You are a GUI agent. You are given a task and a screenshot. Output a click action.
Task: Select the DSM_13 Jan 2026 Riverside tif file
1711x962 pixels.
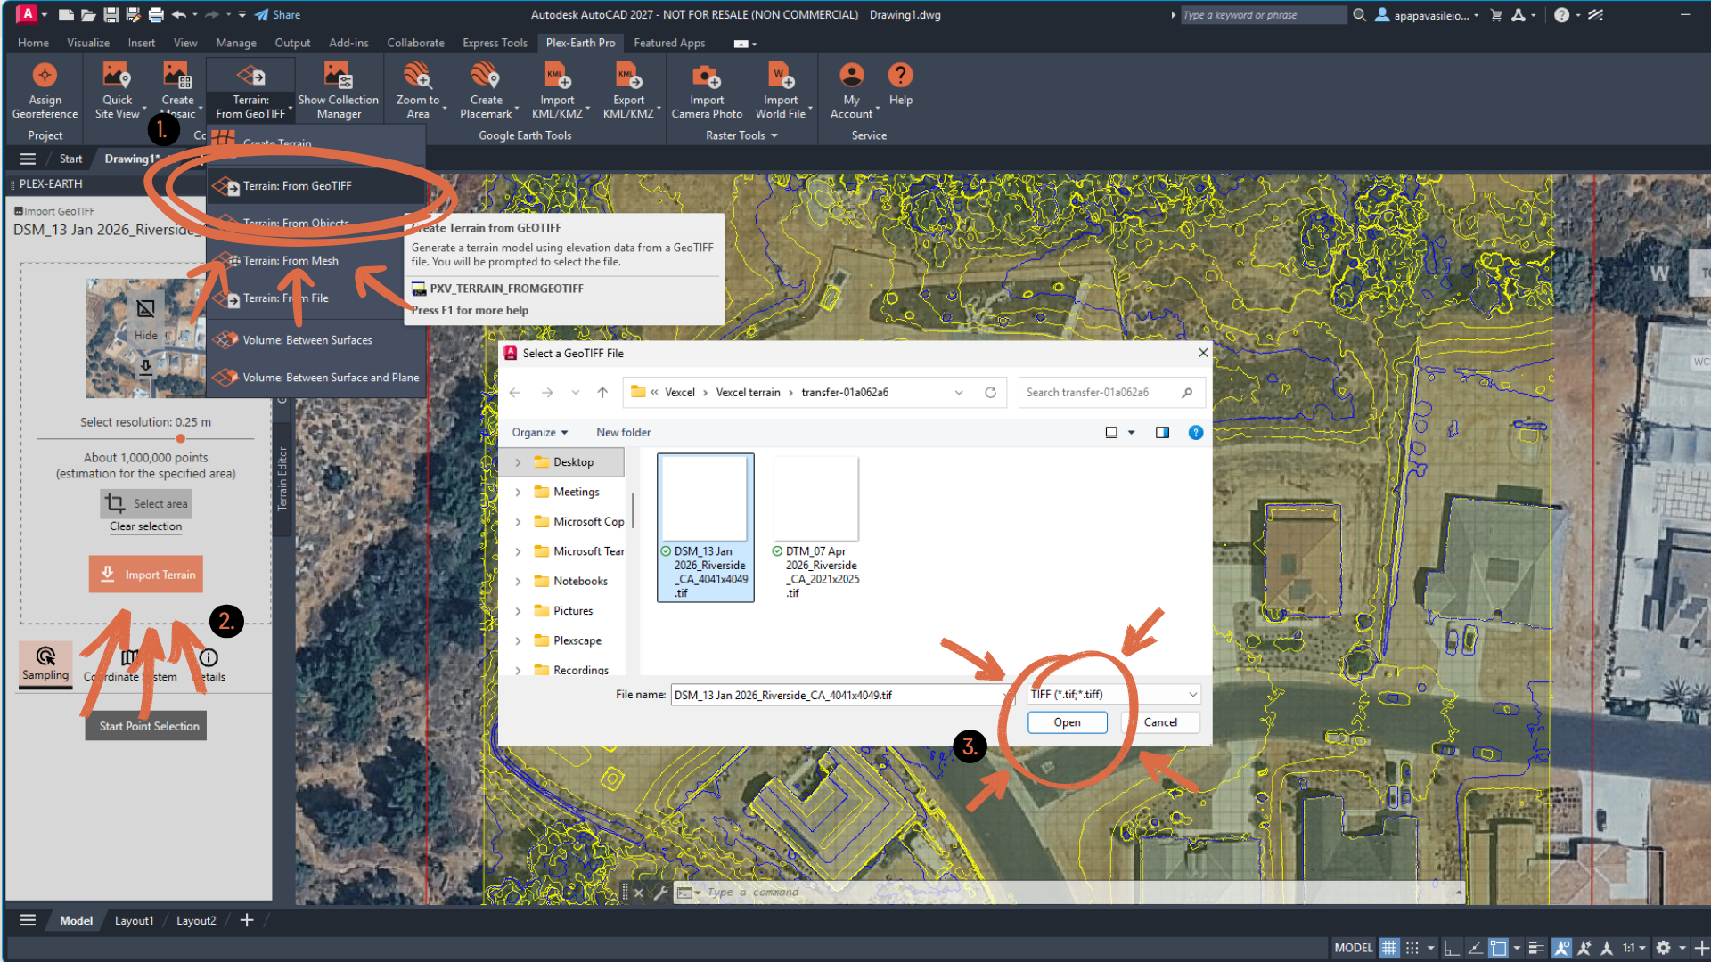706,527
